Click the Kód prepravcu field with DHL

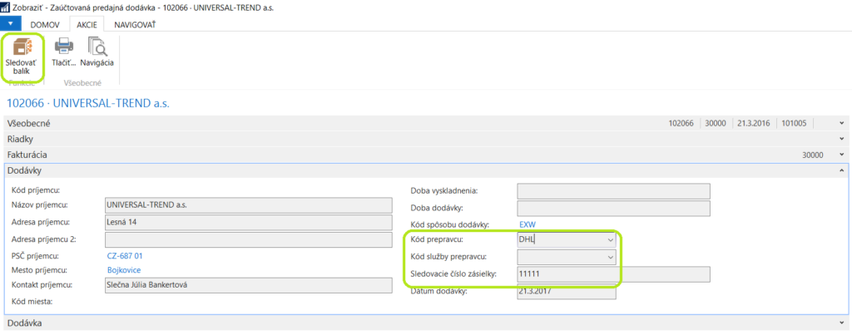point(566,240)
